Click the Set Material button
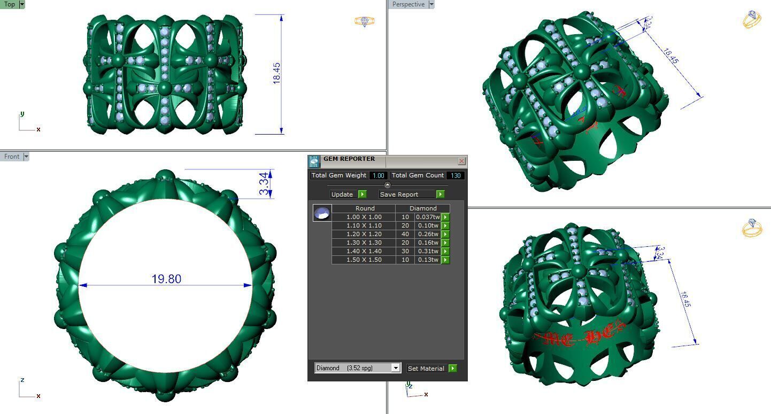Viewport: 771px width, 414px height. coord(427,369)
